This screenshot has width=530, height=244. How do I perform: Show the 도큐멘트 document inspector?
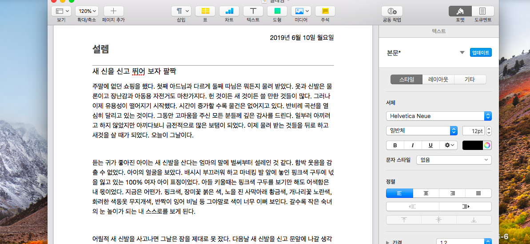(482, 11)
